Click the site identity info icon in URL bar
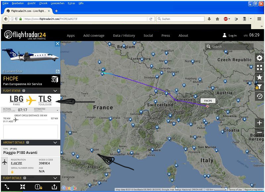The width and height of the screenshot is (265, 192). coord(12,19)
